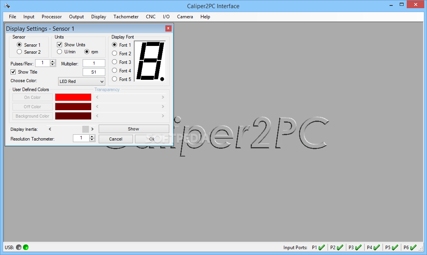Click the S1 title text field
Screen dimensions: 427x255
coord(94,72)
